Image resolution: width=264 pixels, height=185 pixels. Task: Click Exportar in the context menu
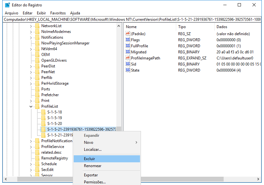tap(91, 175)
